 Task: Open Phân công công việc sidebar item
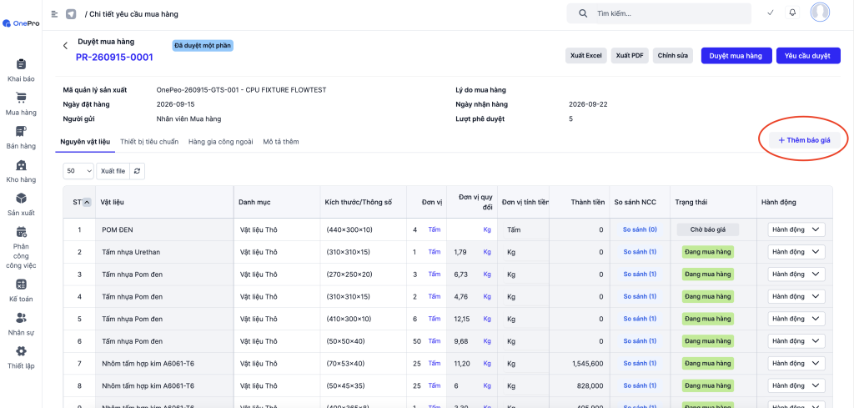point(21,248)
